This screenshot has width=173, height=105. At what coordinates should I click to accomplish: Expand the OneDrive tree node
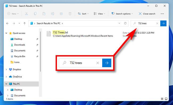pyautogui.click(x=6, y=76)
